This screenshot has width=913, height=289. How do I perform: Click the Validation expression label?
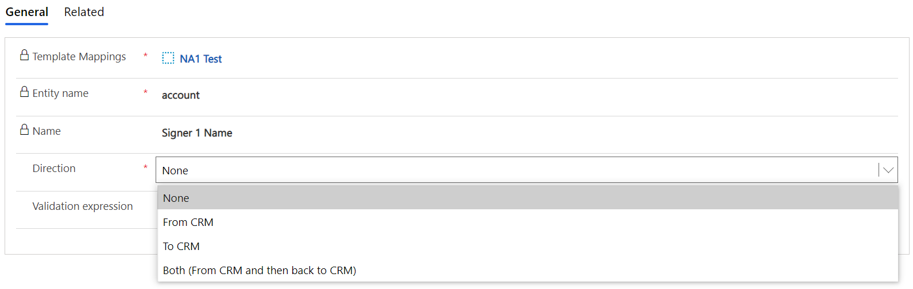click(83, 206)
